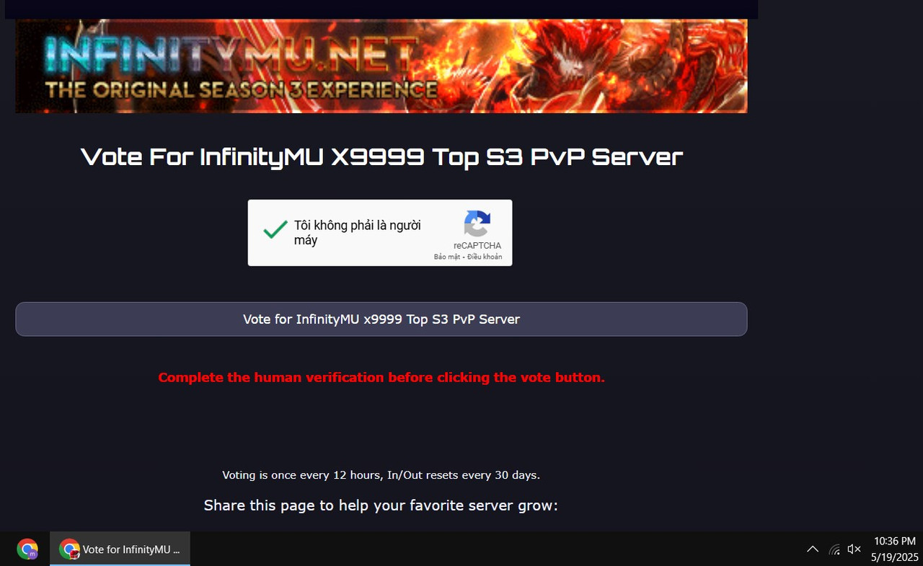Open the Bảo mật privacy link
This screenshot has height=566, width=923.
(446, 257)
